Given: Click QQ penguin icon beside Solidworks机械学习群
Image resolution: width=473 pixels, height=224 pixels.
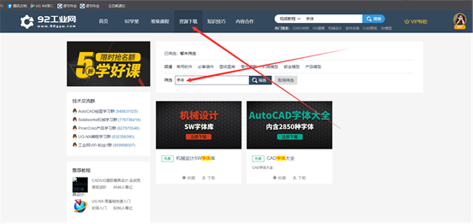Looking at the screenshot, I should coord(75,119).
